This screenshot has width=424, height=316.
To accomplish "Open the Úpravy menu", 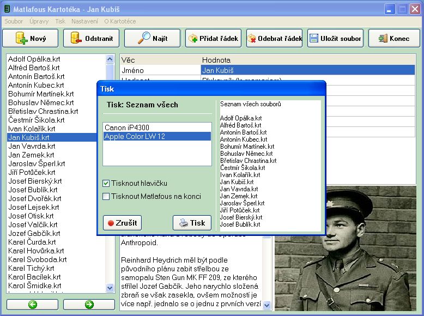I will coord(39,21).
